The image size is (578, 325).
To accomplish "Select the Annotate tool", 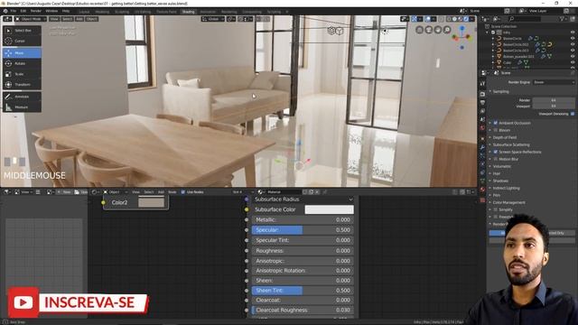I will (22, 97).
